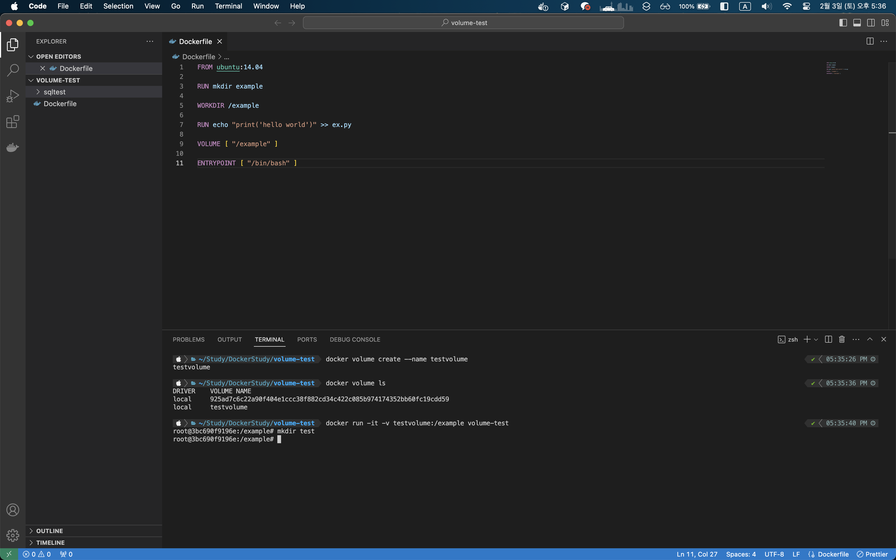Open the Go menu

pos(175,6)
